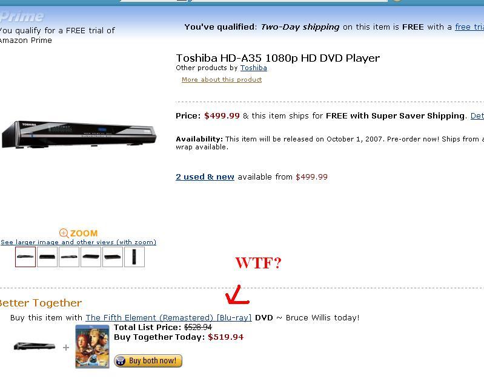Viewport: 484px width, 379px height.
Task: Open The Fifth Element (Remastered) Blu-ray link
Action: pos(168,318)
